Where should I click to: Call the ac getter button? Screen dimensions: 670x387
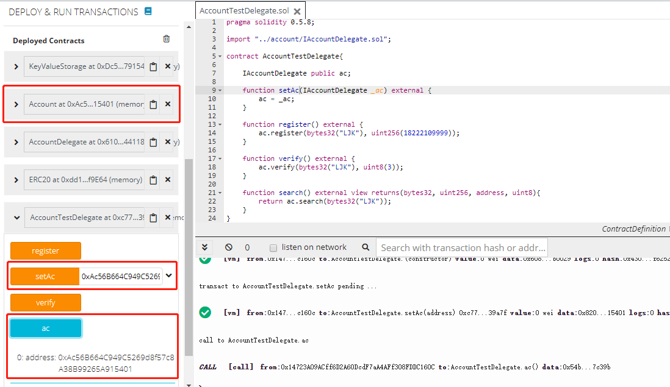tap(46, 328)
